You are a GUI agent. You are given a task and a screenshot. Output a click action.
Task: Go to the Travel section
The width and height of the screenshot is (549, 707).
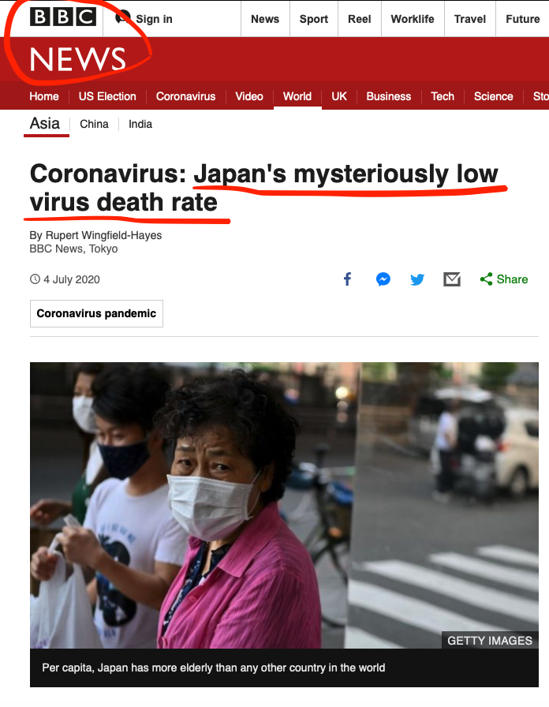click(x=469, y=19)
